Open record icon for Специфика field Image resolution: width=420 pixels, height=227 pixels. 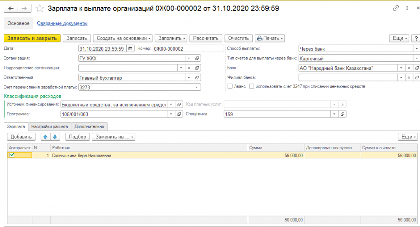pos(342,114)
